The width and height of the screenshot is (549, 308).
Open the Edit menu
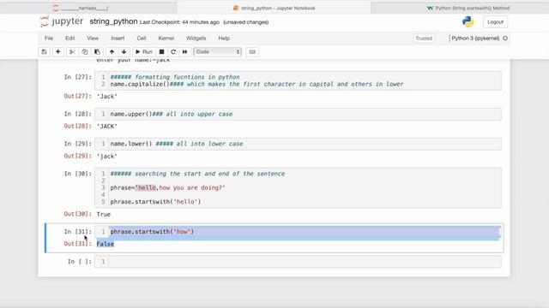(x=70, y=38)
